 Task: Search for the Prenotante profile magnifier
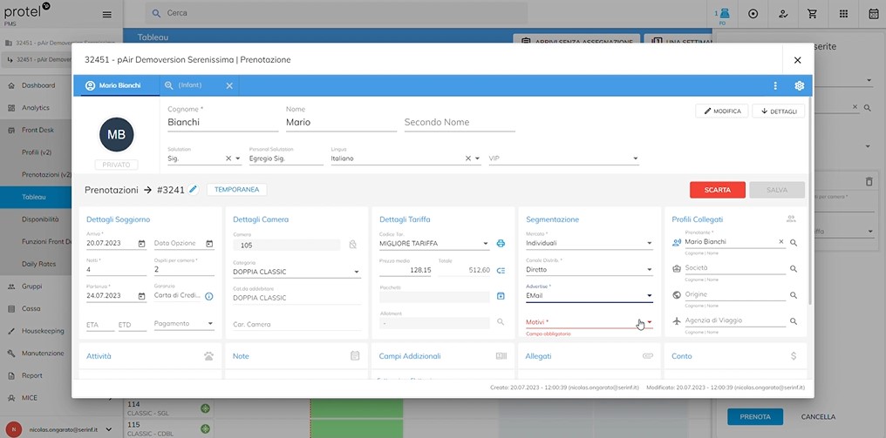(794, 243)
